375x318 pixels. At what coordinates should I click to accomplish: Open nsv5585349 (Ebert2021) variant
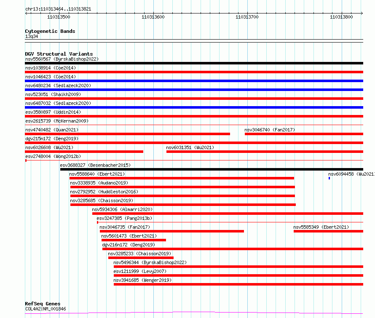click(321, 227)
